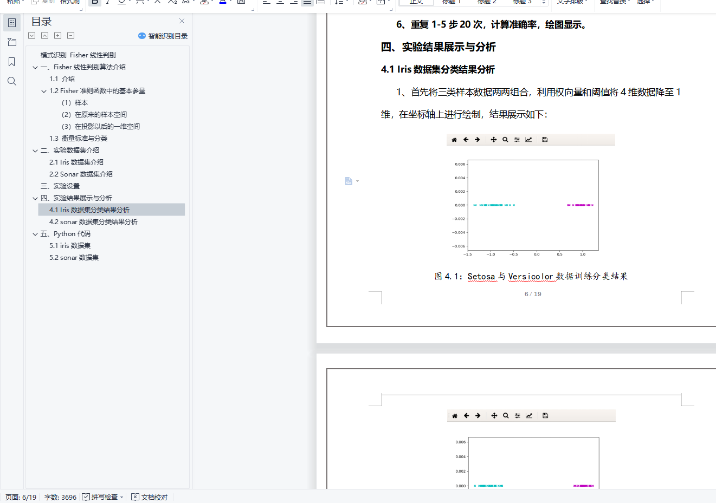Screen dimensions: 716x503
Task: Collapse the 1.2 Fisher 准则函数中的基本参量 node
Action: (x=44, y=91)
